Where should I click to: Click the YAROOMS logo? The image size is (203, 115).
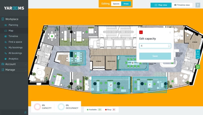(14, 8)
